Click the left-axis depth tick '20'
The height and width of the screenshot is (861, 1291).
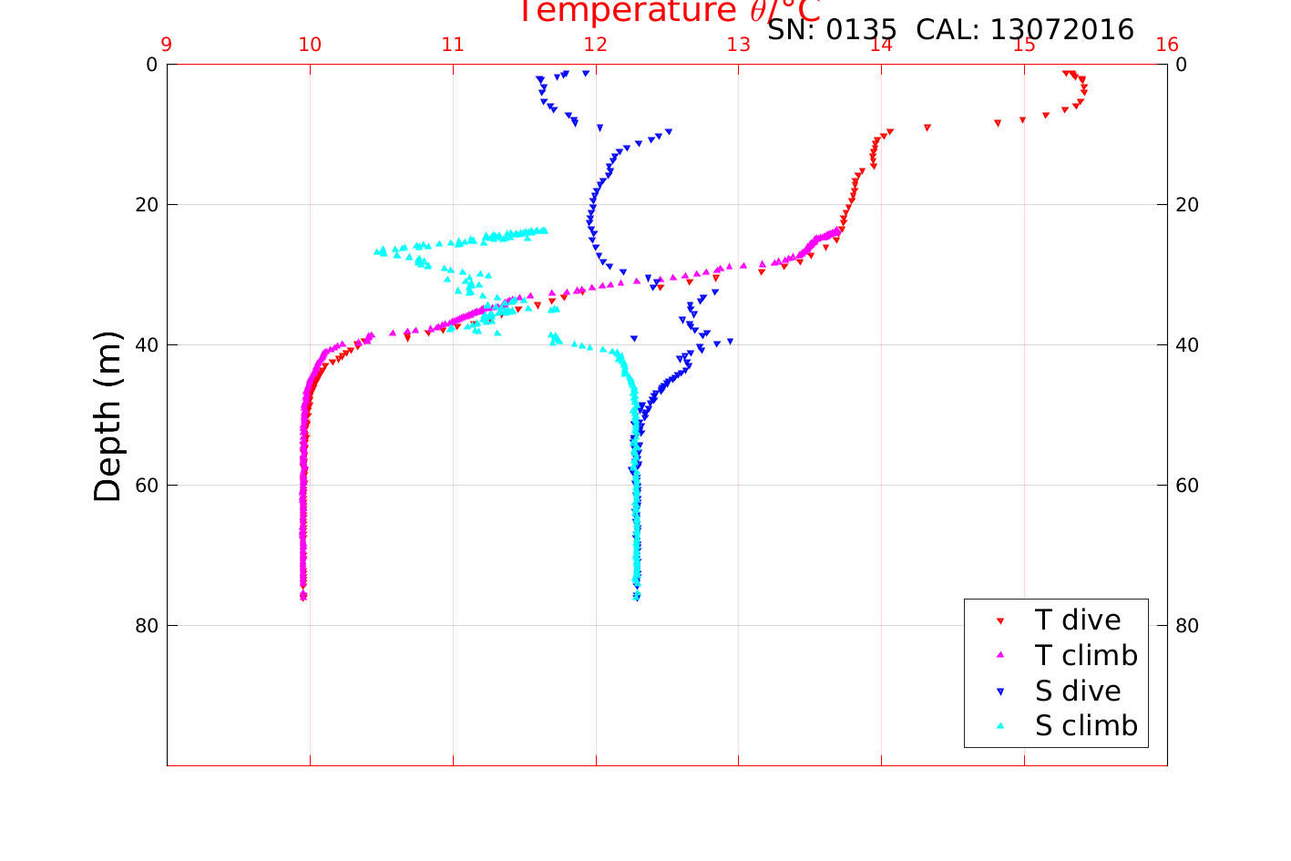[x=146, y=204]
